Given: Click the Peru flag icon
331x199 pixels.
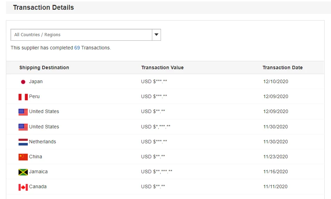Looking at the screenshot, I should click(x=23, y=97).
